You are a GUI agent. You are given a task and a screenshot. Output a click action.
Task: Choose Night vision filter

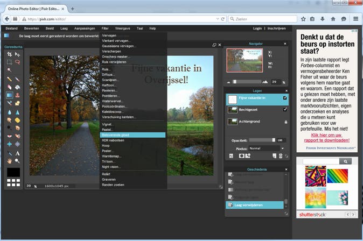[132, 167]
